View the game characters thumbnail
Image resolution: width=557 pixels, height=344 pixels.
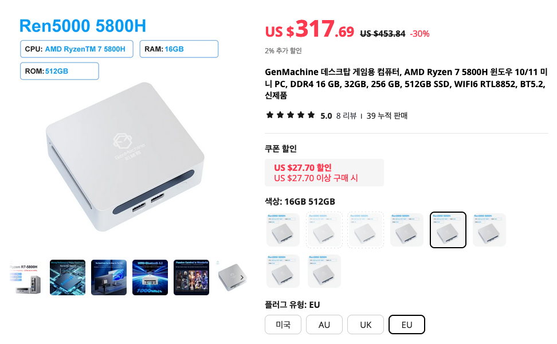point(191,277)
